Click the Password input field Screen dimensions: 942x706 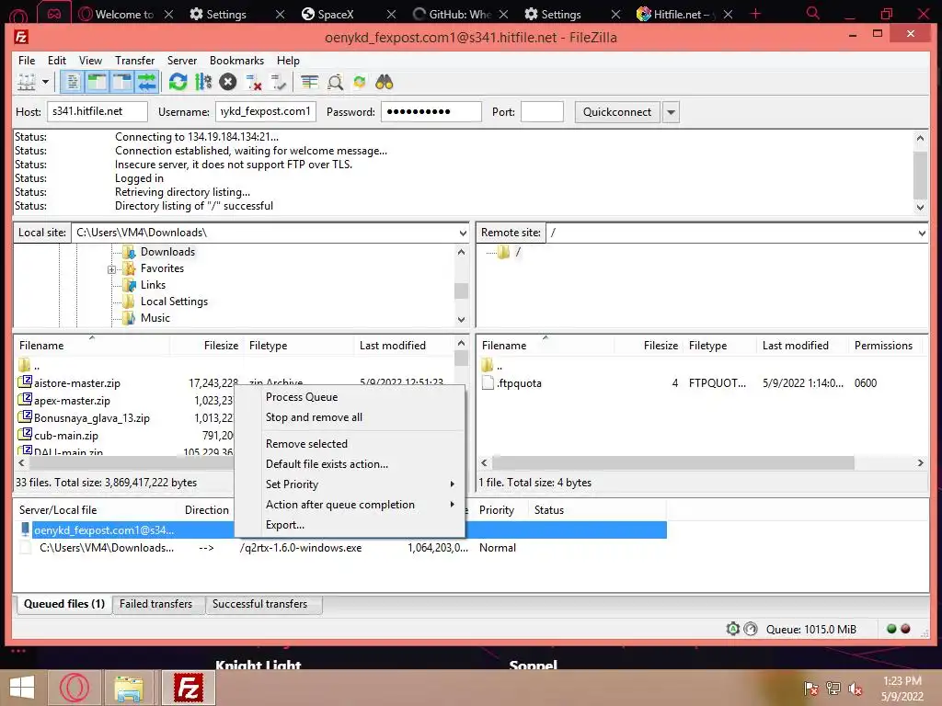point(431,111)
